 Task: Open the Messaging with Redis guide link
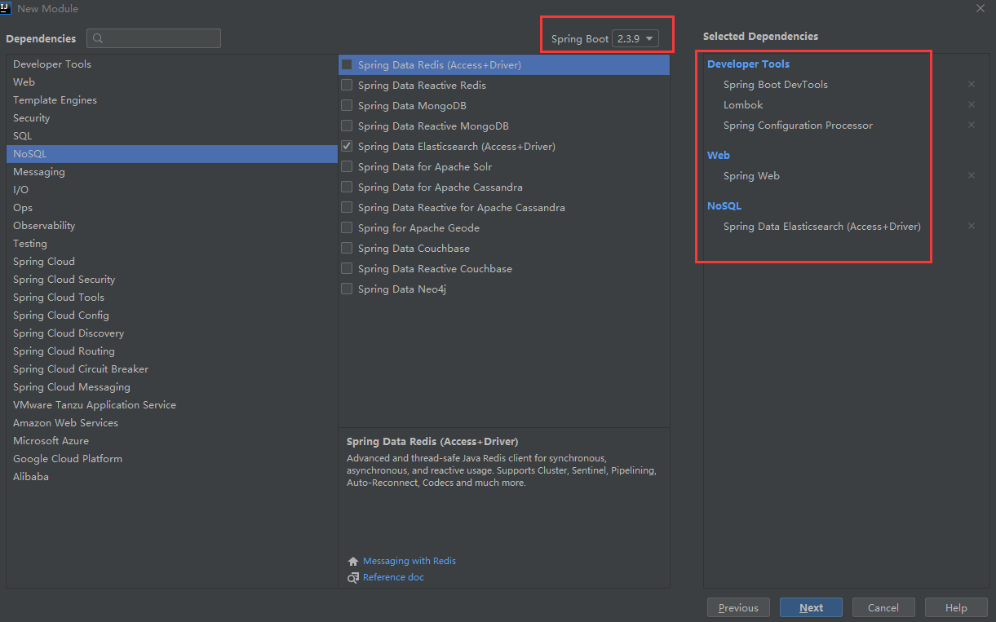pos(409,561)
